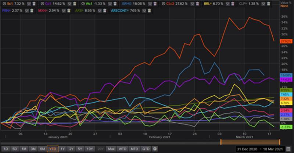Click the orange timeline range slider
294x153 pixels.
click(x=250, y=142)
